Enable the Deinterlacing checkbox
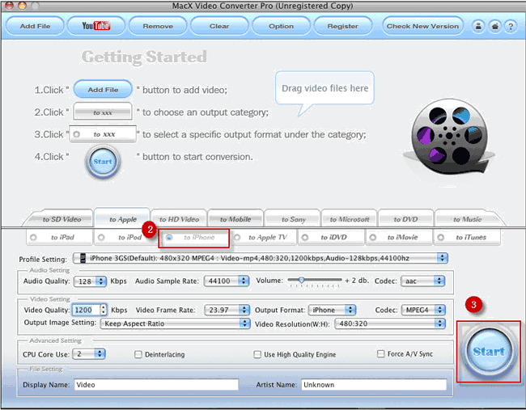 (x=138, y=354)
